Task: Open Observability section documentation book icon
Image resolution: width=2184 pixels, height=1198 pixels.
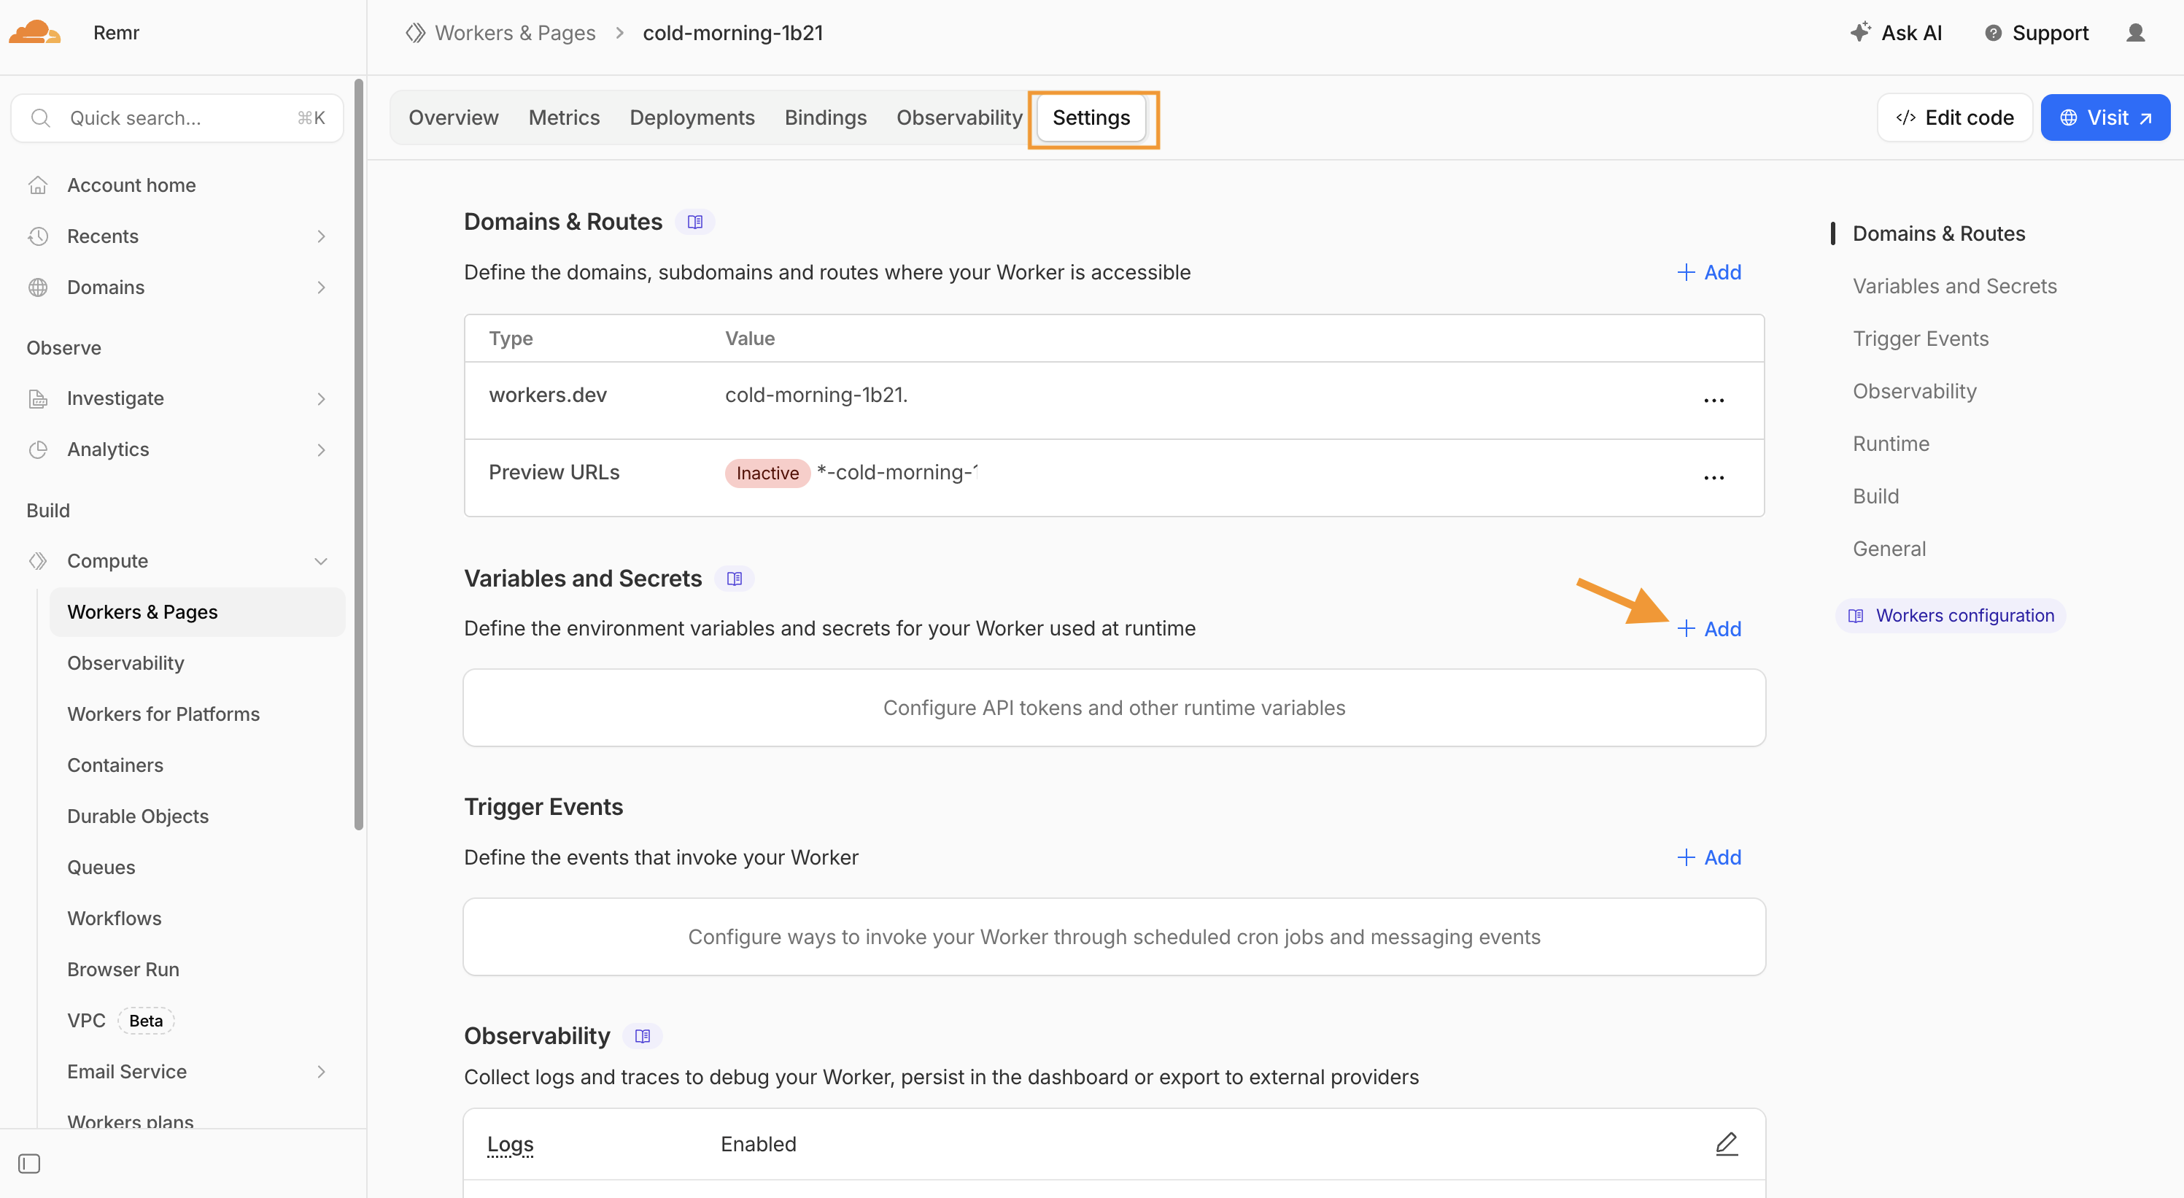Action: pos(642,1036)
